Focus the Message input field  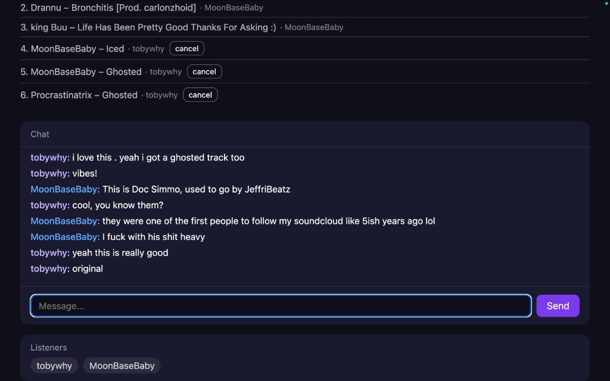pyautogui.click(x=281, y=306)
